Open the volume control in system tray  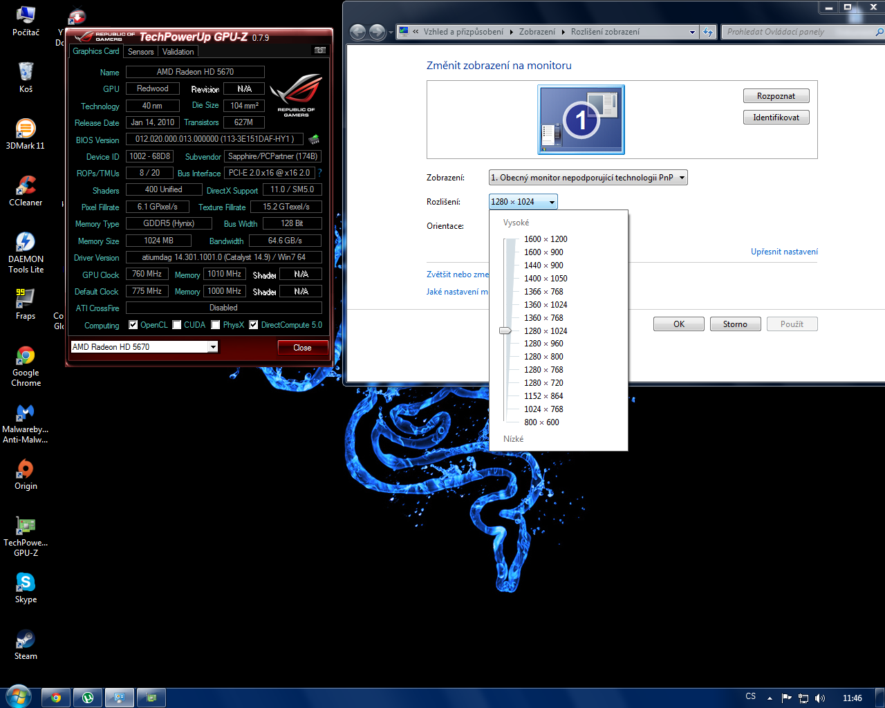[820, 698]
